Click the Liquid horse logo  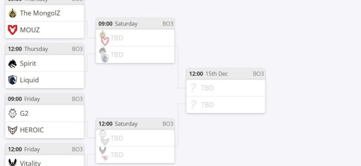pyautogui.click(x=12, y=80)
